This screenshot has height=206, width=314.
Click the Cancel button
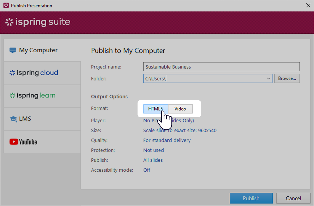[x=293, y=198]
